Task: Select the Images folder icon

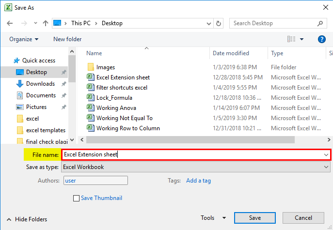Action: point(90,67)
